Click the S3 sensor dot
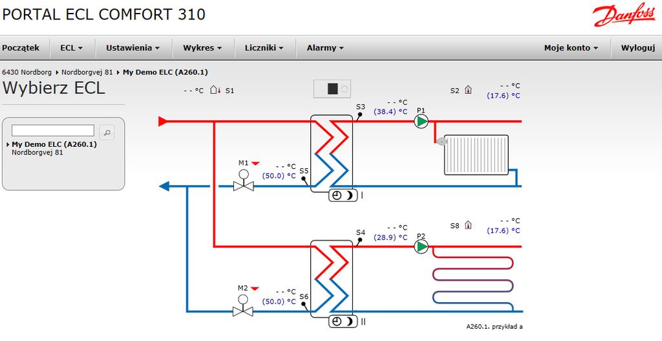 (x=360, y=115)
